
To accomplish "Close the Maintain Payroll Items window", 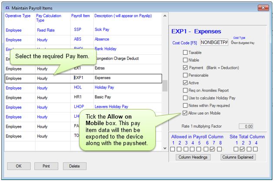I will (x=263, y=8).
